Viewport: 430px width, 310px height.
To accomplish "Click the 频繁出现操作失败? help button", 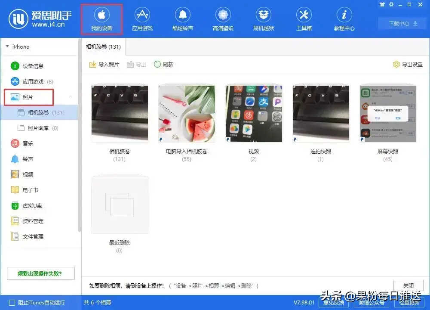I will click(40, 273).
